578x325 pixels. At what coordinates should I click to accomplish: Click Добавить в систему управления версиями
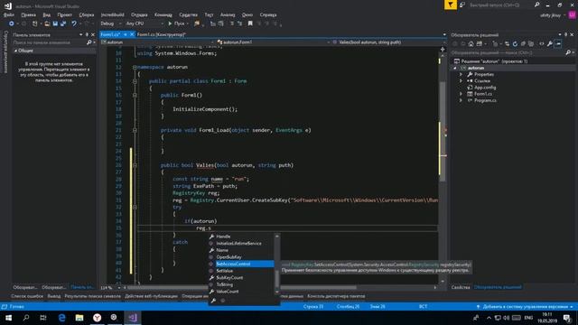click(525, 307)
